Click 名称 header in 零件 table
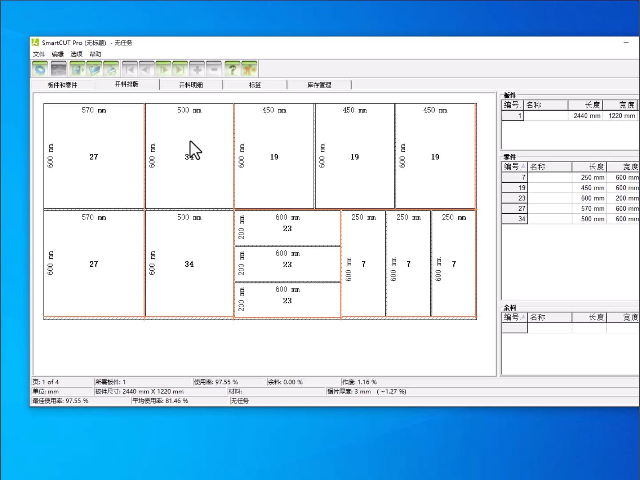 [549, 167]
